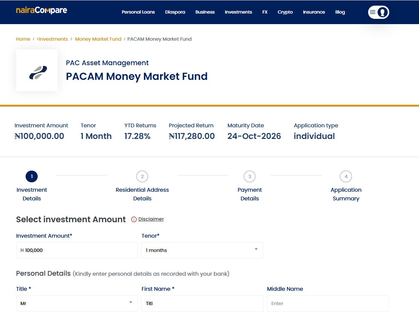This screenshot has height=316, width=419.
Task: Expand the Tenor dropdown
Action: coord(202,250)
